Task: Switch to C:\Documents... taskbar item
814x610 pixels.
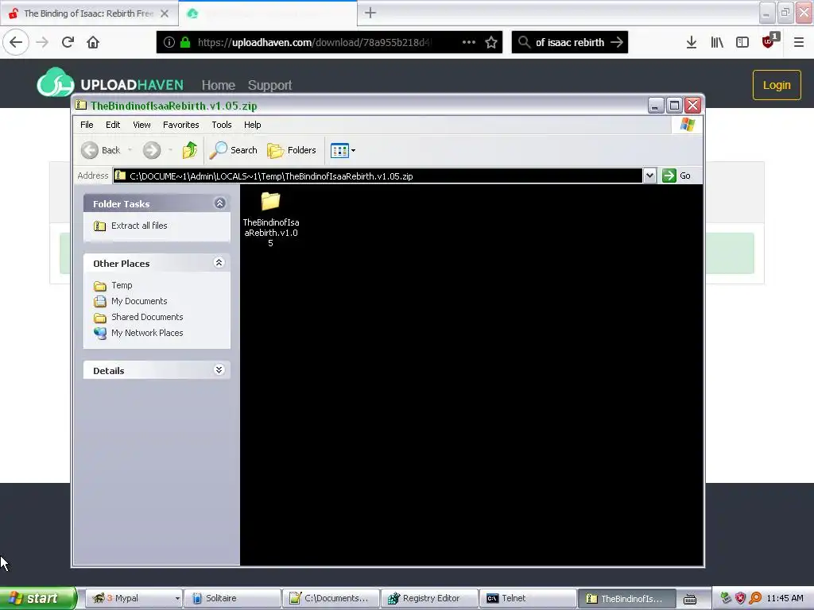Action: [331, 599]
